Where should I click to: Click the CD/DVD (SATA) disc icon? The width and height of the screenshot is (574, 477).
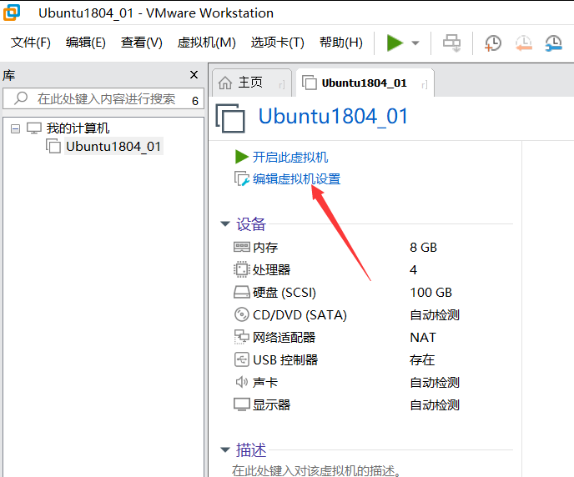(x=242, y=314)
